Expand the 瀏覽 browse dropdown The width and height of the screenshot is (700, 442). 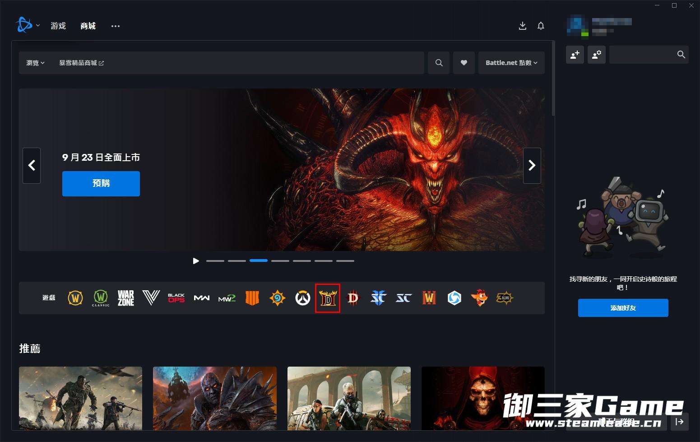(35, 63)
